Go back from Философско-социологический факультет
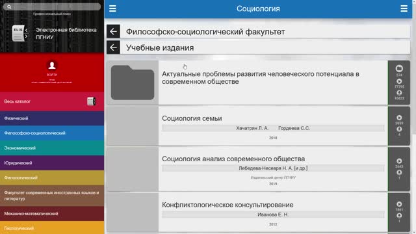416x234 pixels. [x=113, y=31]
